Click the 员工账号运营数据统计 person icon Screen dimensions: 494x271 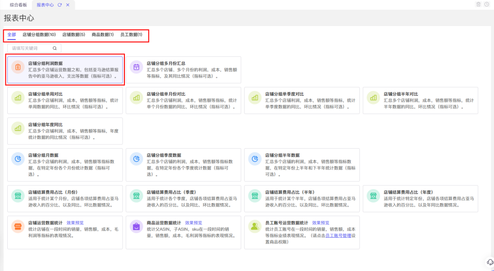[x=255, y=227]
